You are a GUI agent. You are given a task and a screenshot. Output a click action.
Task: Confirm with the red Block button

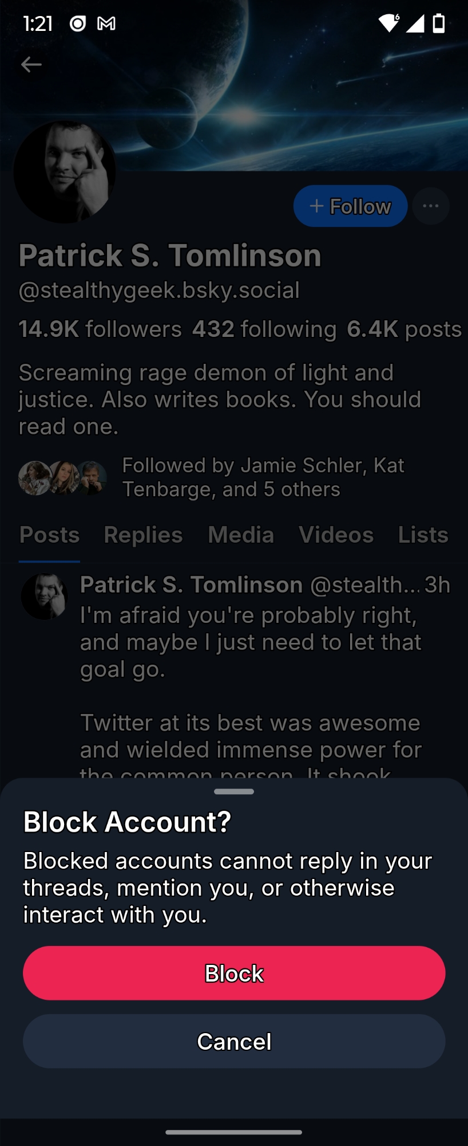pos(234,973)
